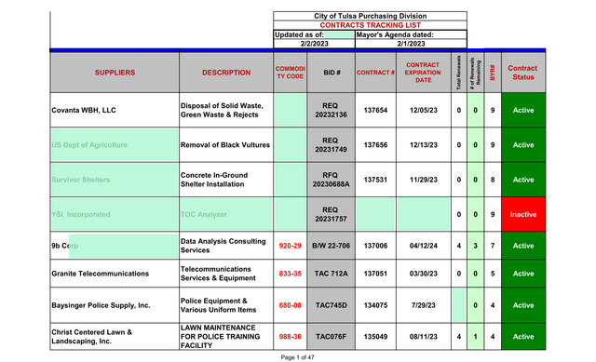Select expiration date 08/11/23
The width and height of the screenshot is (596, 362).
click(x=424, y=337)
